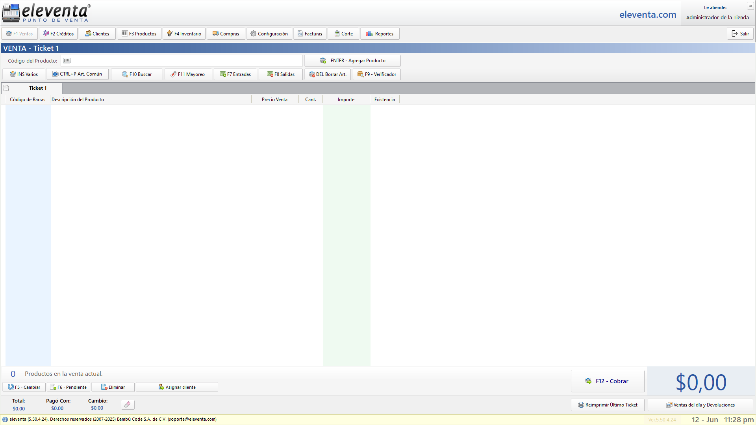Open Configuración settings

pos(269,33)
